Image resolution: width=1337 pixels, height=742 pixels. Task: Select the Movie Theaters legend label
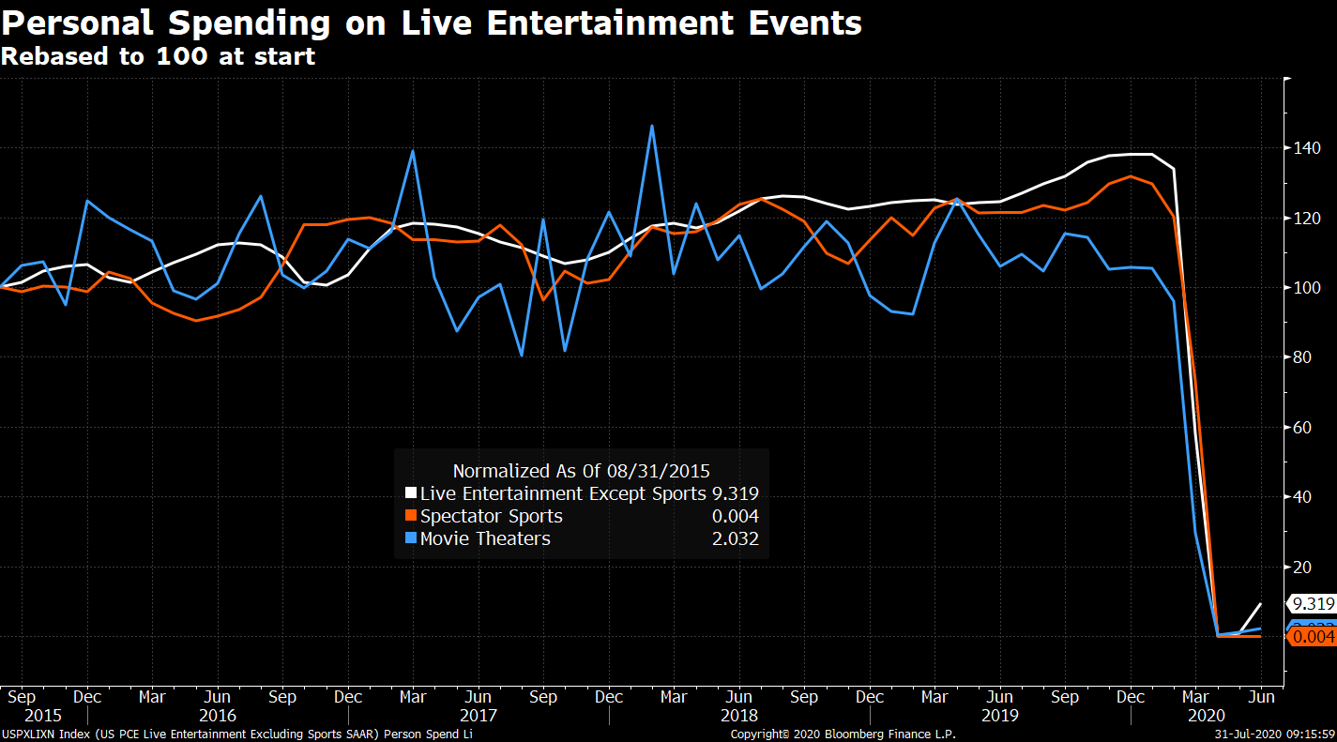pos(485,538)
